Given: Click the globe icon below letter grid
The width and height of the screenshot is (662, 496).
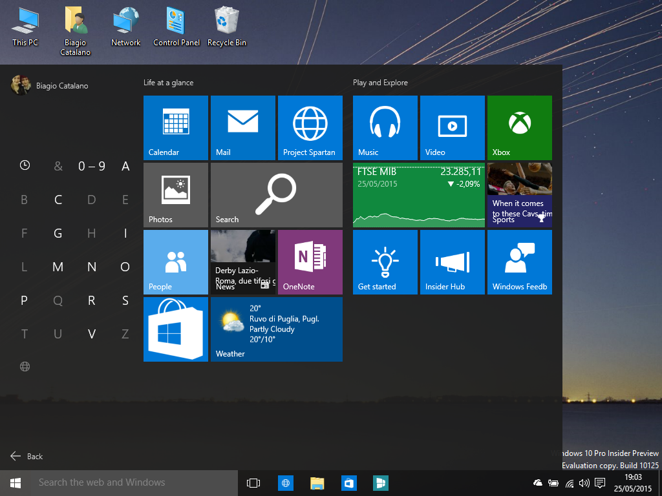Looking at the screenshot, I should pos(25,367).
